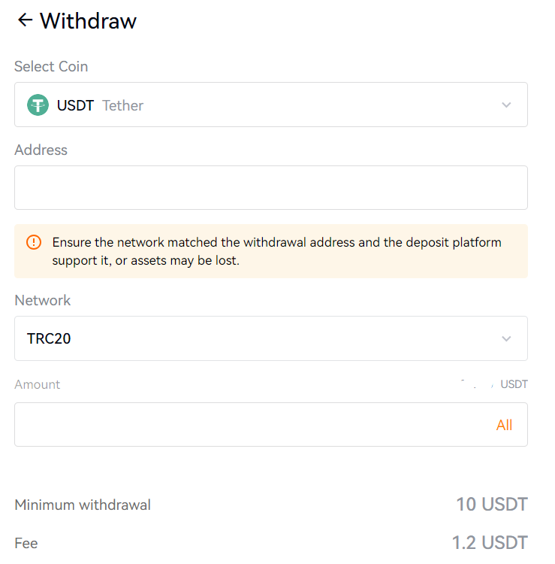
Task: Click the Select Coin label
Action: pyautogui.click(x=51, y=67)
